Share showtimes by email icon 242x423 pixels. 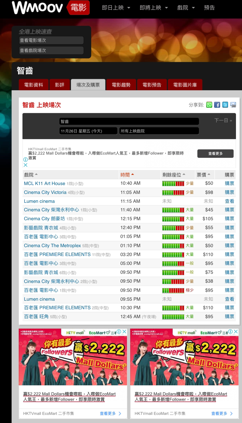click(233, 105)
